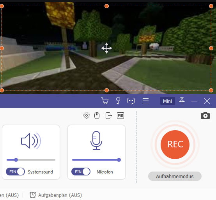This screenshot has width=216, height=200.
Task: Open the shopping cart purchase icon
Action: (105, 101)
